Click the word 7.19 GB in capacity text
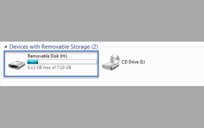The width and height of the screenshot is (204, 128). pyautogui.click(x=63, y=68)
